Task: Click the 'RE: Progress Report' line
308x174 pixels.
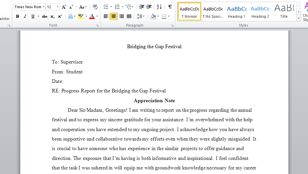Action: point(109,91)
